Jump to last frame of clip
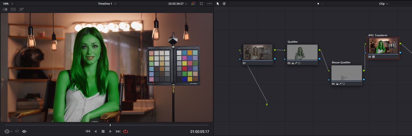This screenshot has height=136, width=412. pos(118,131)
